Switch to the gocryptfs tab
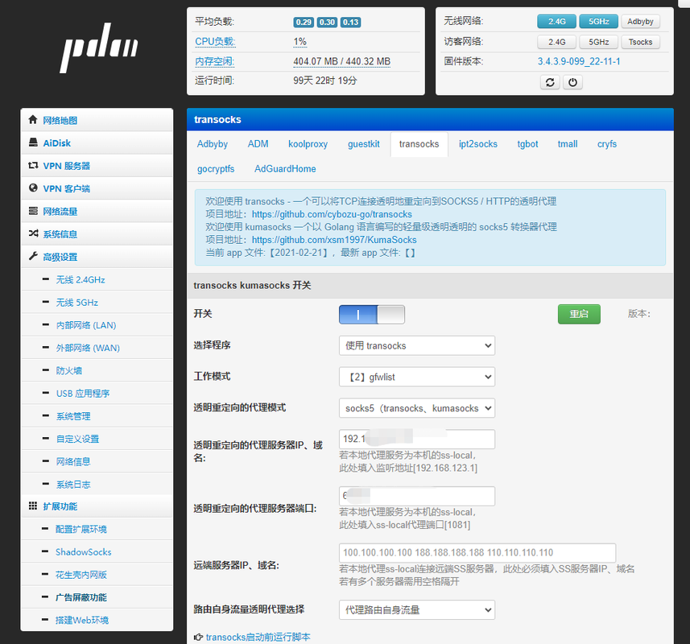Viewport: 690px width, 644px height. (216, 168)
